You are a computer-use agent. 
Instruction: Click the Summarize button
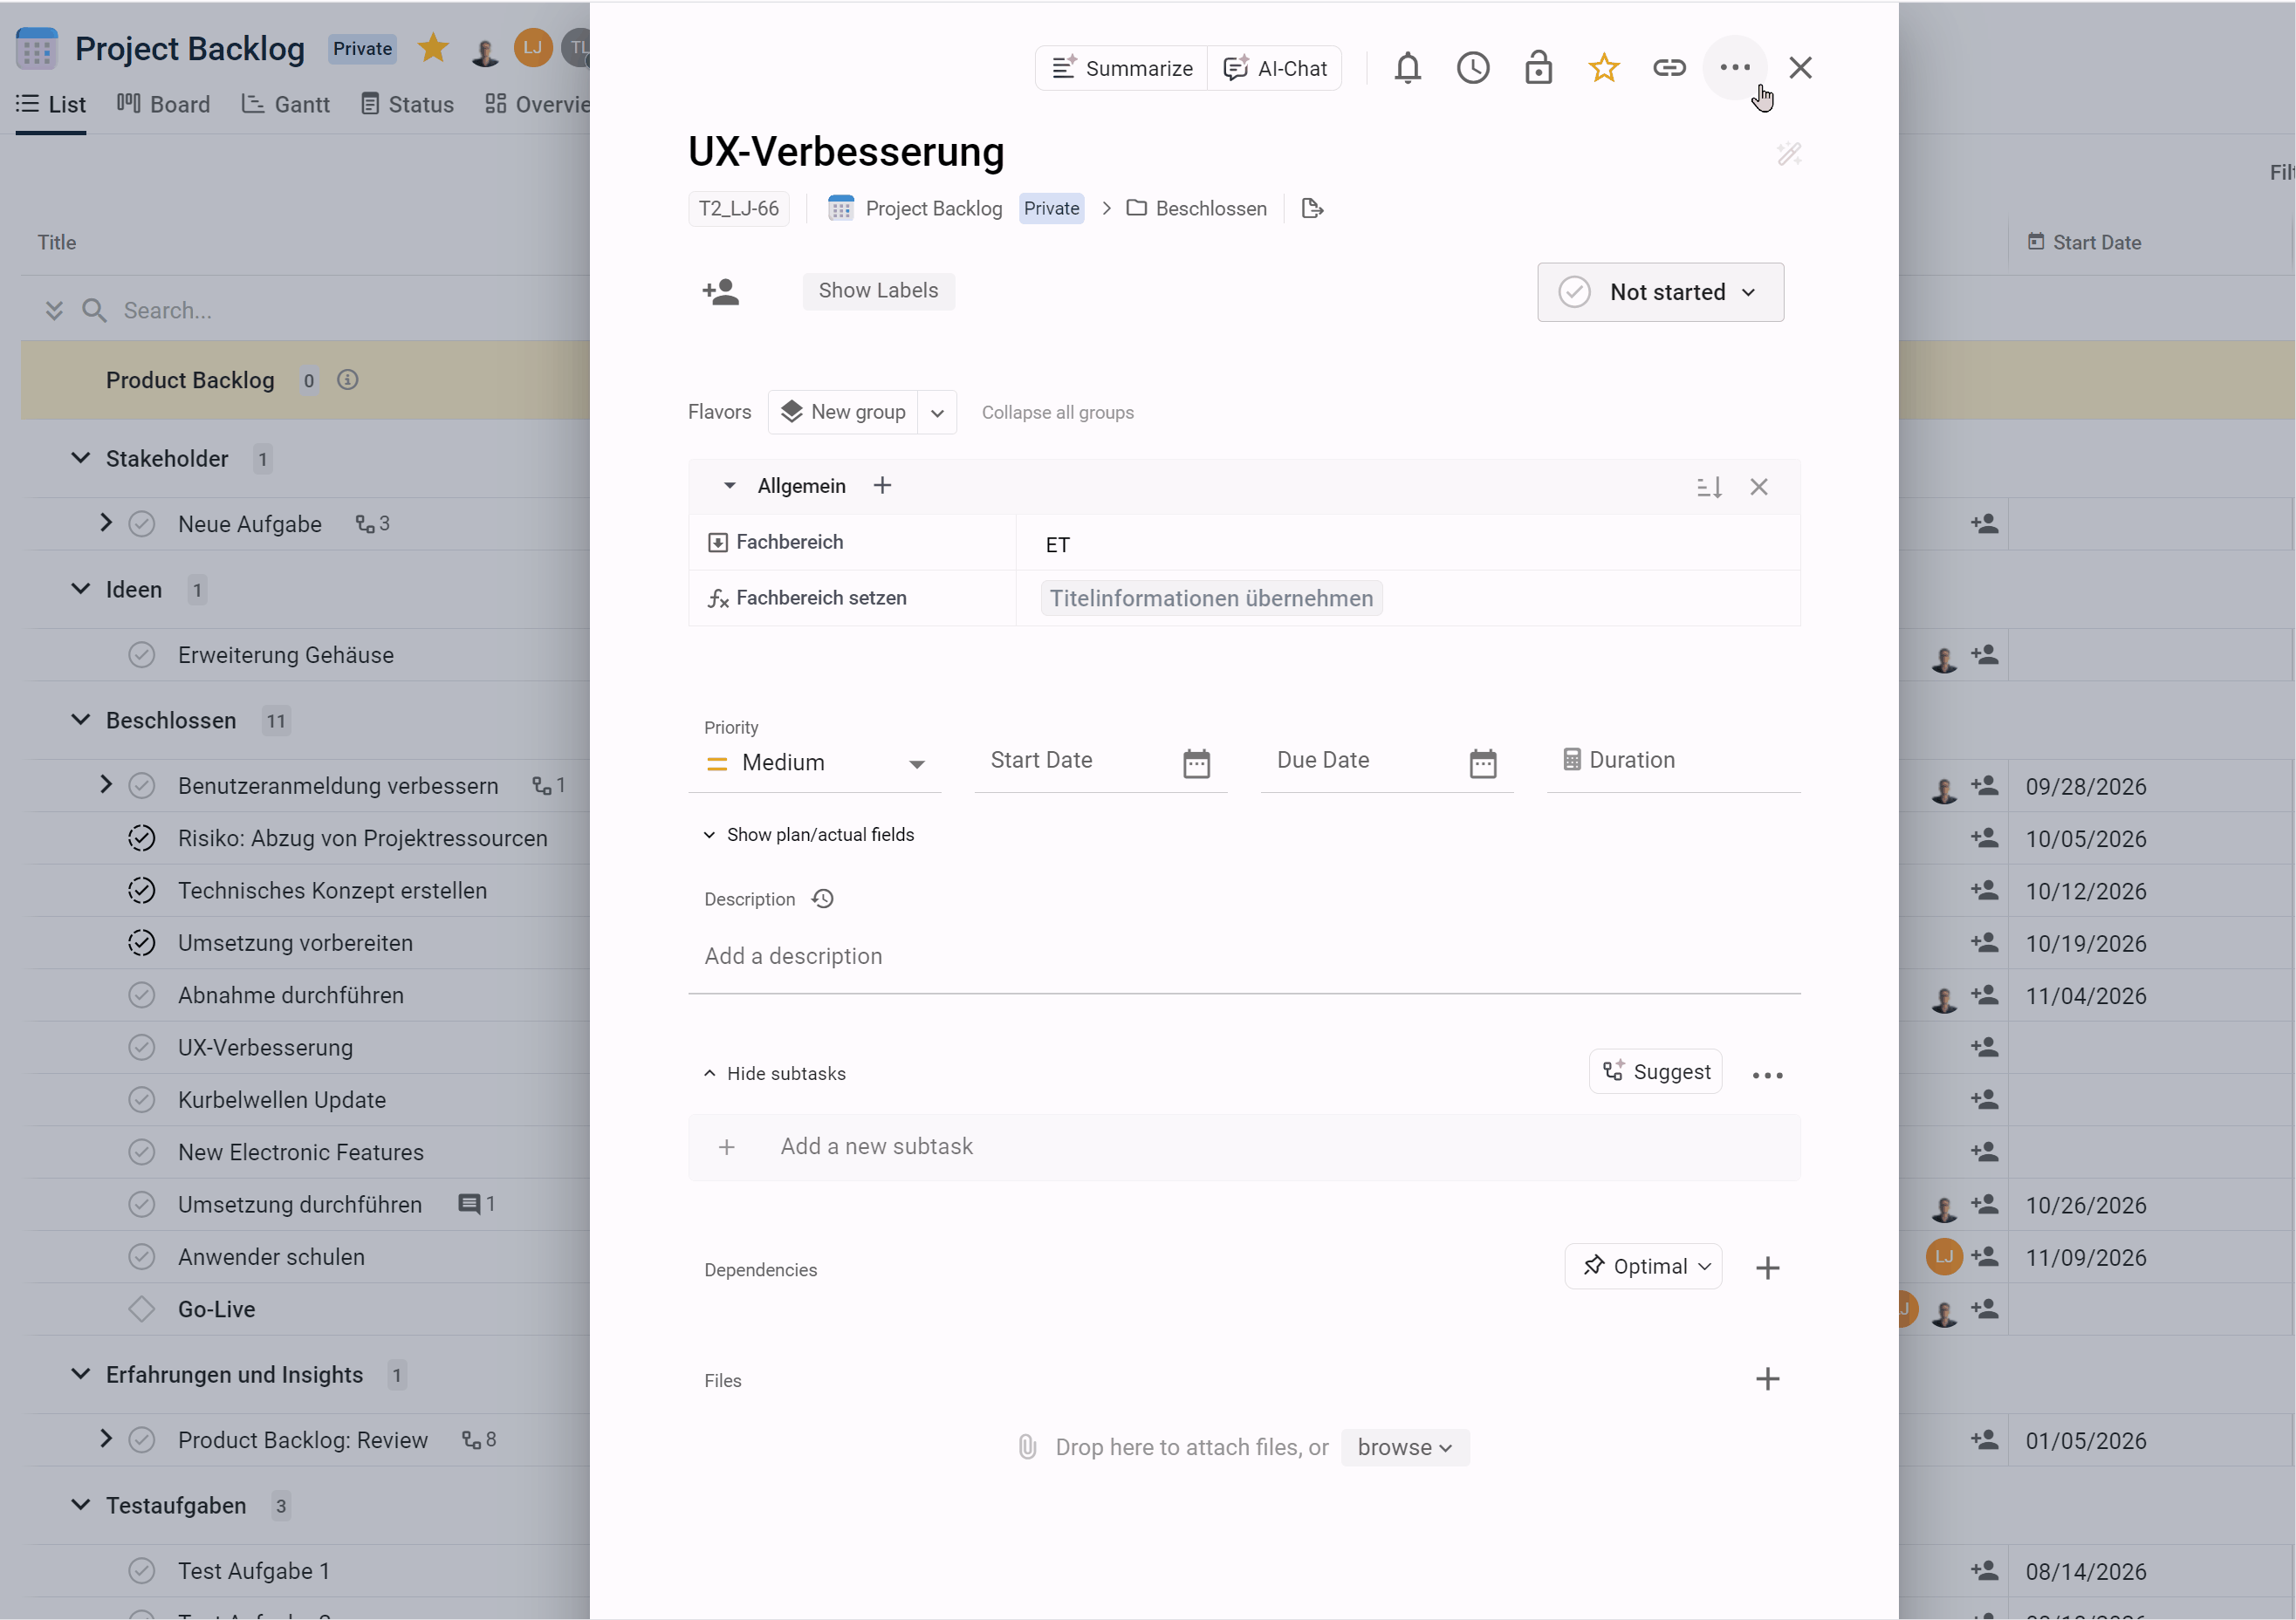coord(1121,68)
